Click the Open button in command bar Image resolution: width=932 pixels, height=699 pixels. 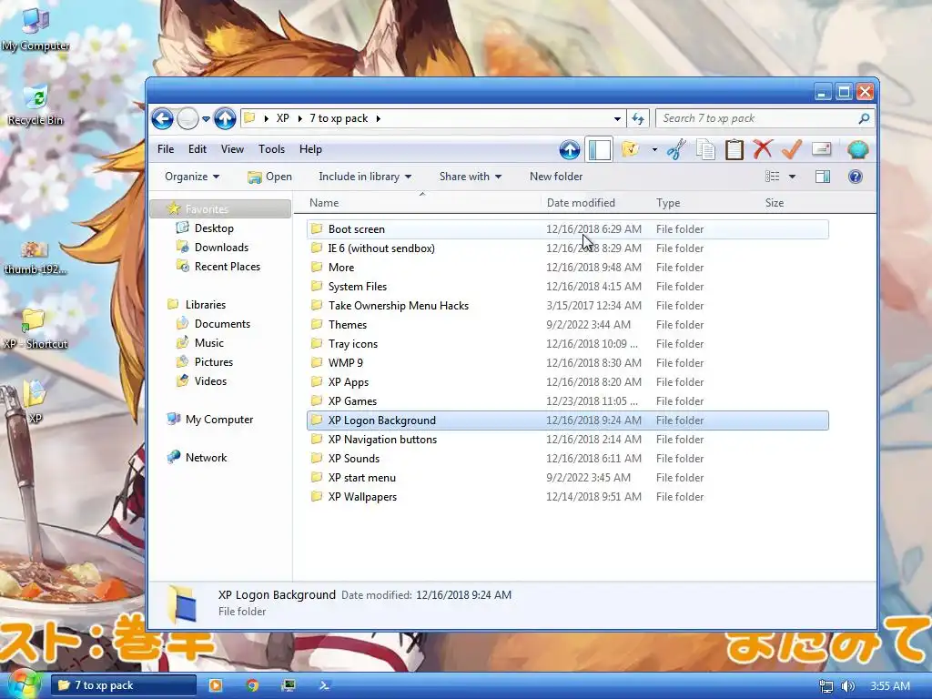(269, 177)
